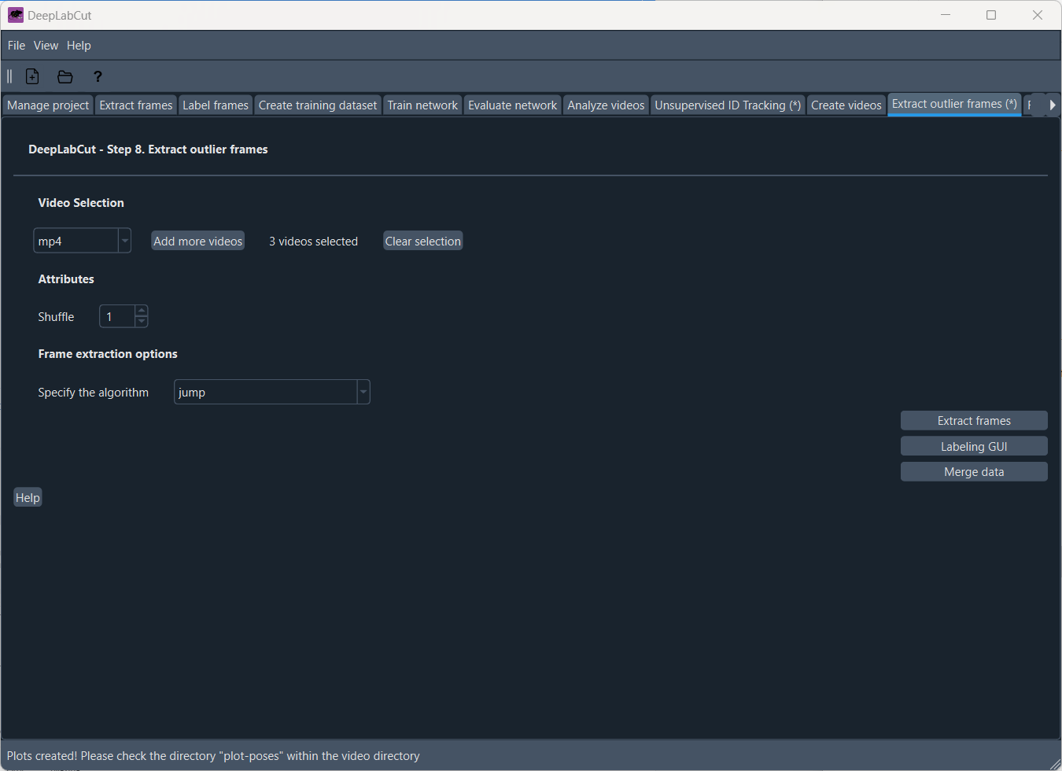This screenshot has height=771, width=1062.
Task: Increase the Shuffle value
Action: click(142, 311)
